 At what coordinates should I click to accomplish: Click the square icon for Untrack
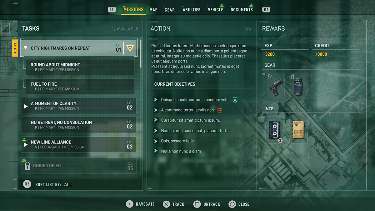click(197, 204)
